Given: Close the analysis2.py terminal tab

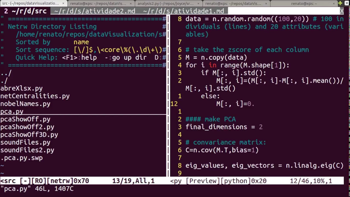Looking at the screenshot, I should pos(198,4).
